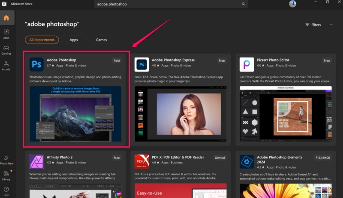Select the Games department filter
Viewport: 343px width, 198px height.
click(101, 40)
